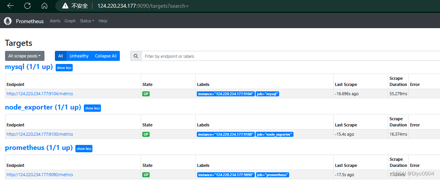Collapse node_exporter pool with show less
The image size is (440, 180).
[92, 108]
